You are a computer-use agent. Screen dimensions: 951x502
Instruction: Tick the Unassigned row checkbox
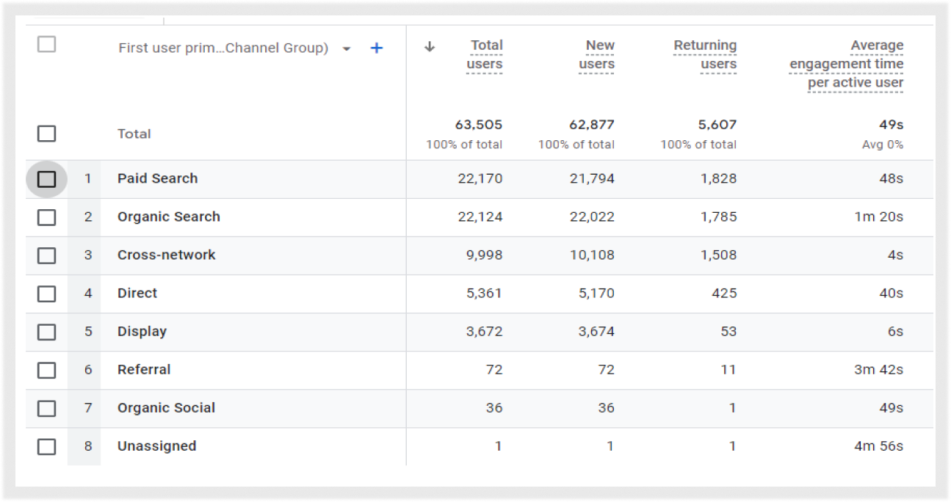coord(46,446)
